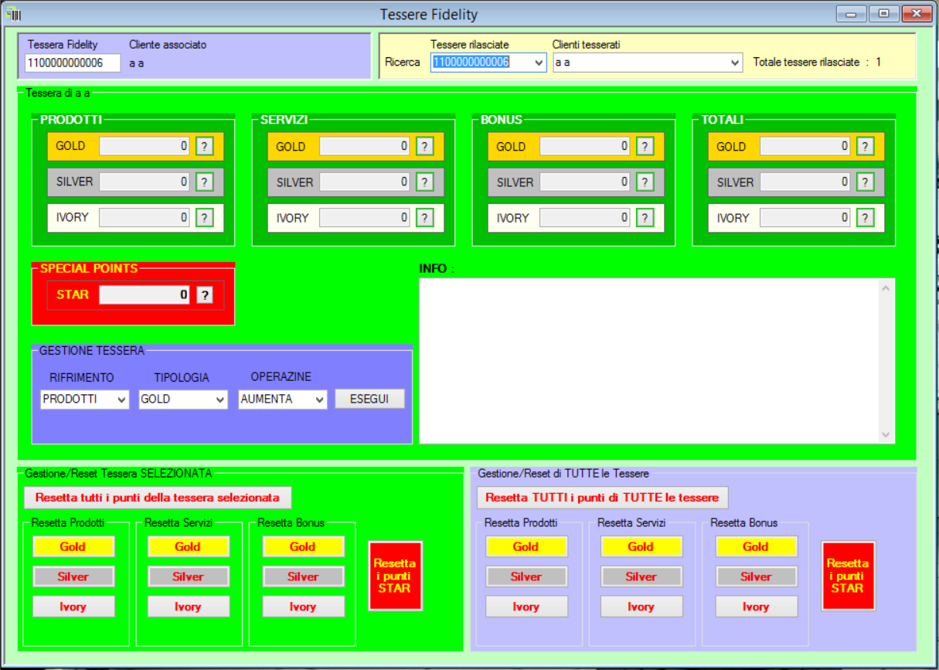Reset selected card's Servizi Ivory points
This screenshot has height=670, width=939.
188,607
